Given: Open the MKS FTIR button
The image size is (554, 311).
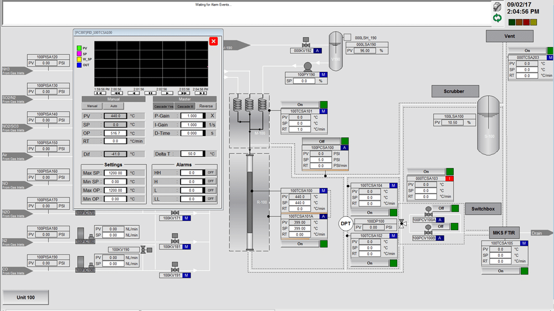Looking at the screenshot, I should [x=504, y=232].
